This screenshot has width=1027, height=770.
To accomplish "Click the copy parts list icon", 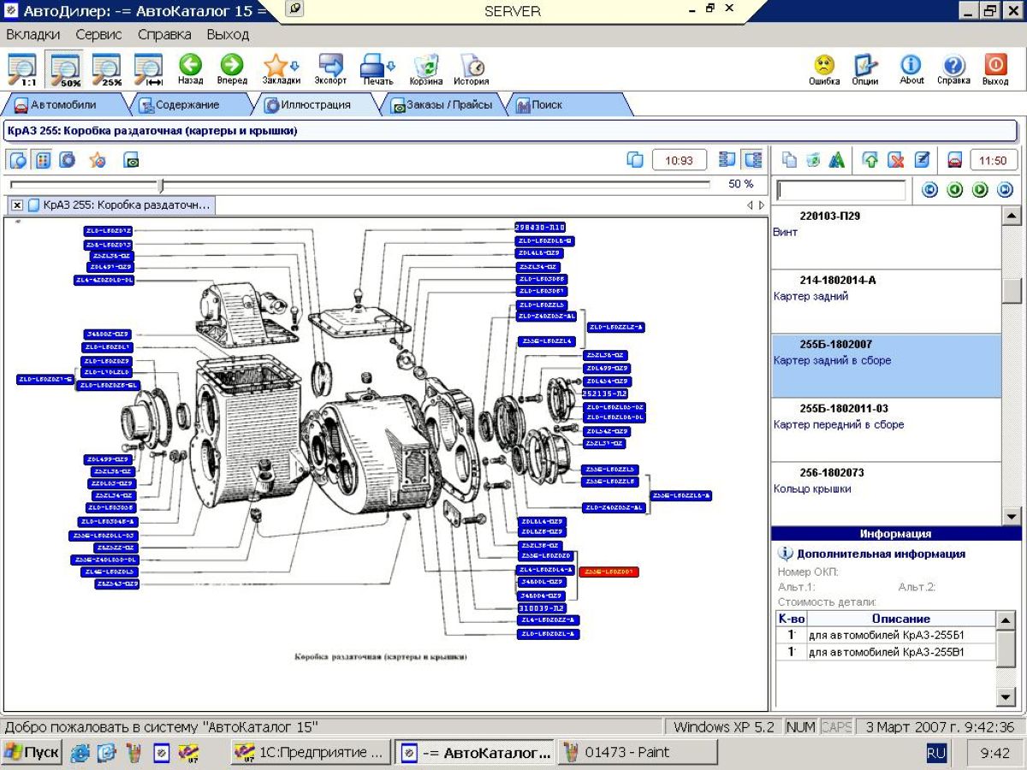I will (x=790, y=160).
